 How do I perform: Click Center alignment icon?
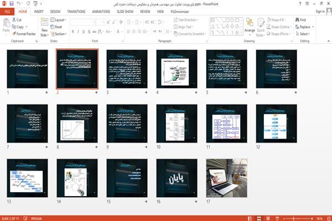(x=133, y=32)
